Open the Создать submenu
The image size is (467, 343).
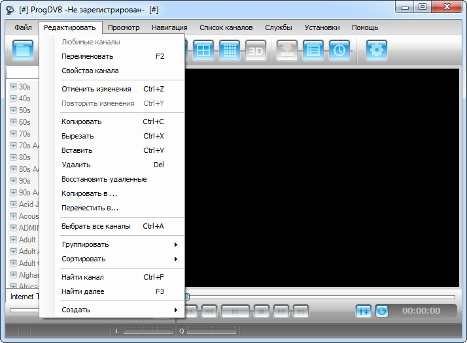119,310
